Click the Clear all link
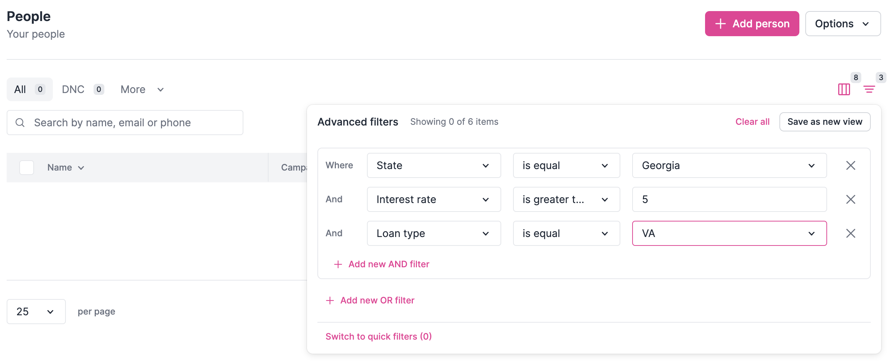The width and height of the screenshot is (890, 364). pos(752,121)
